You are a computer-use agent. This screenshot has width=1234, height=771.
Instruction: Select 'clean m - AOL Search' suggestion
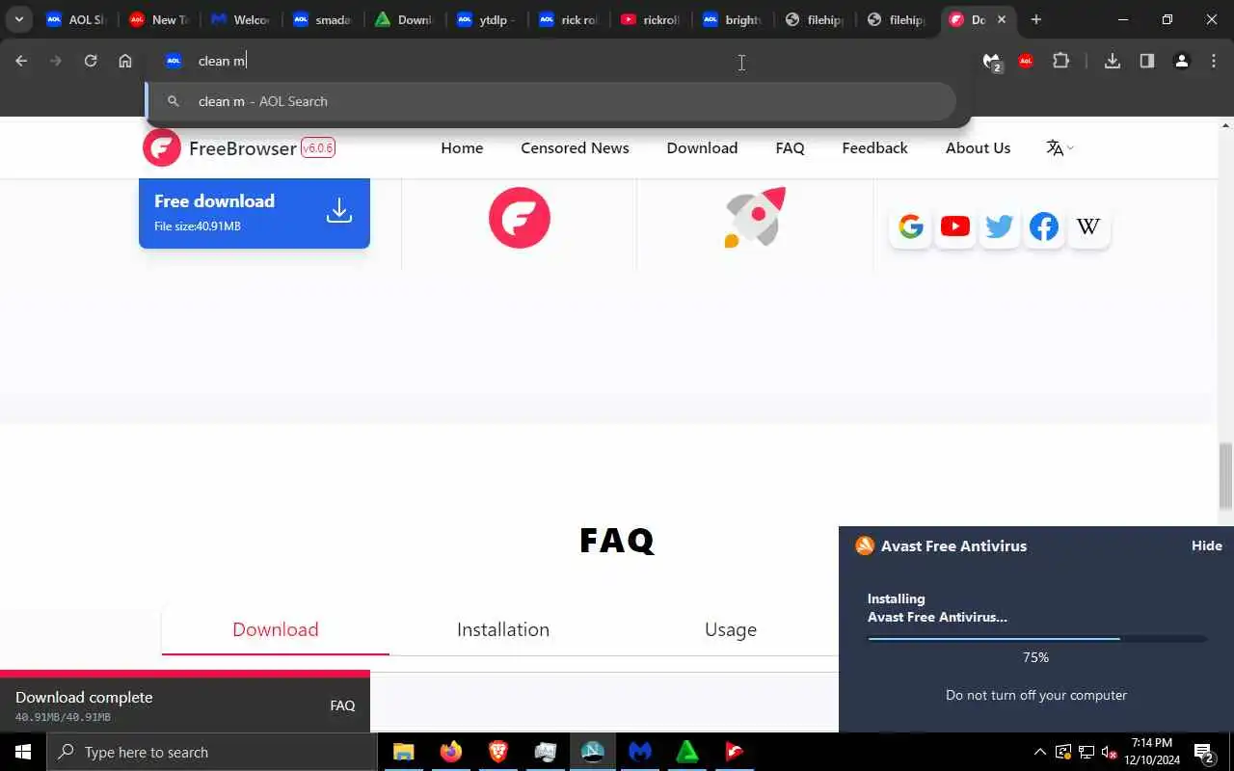coord(551,101)
